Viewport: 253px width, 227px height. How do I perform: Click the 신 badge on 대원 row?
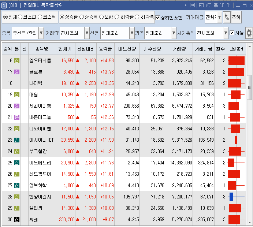(17, 94)
